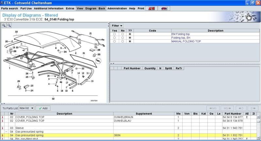The width and height of the screenshot is (261, 141).
Task: Click the folding top exploded diagram
Action: click(x=54, y=65)
